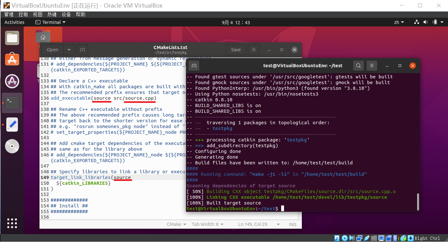
Task: Open the gedit hamburger menu
Action: [253, 50]
